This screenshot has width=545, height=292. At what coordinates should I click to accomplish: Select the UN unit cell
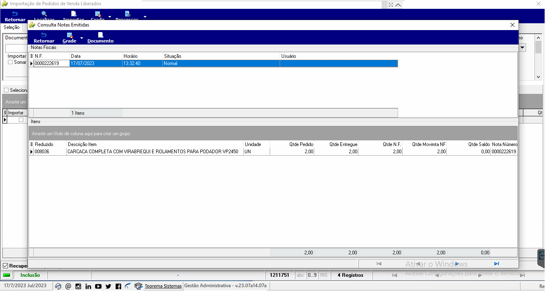click(256, 152)
